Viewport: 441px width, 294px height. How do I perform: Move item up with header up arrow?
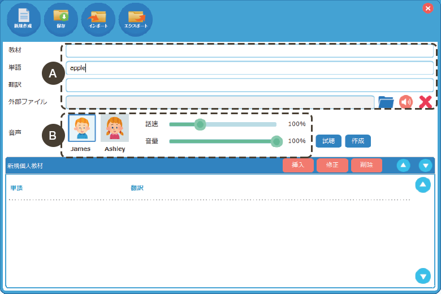[x=403, y=165]
